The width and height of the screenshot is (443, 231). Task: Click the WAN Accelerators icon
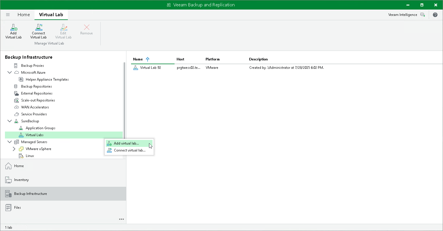point(17,107)
